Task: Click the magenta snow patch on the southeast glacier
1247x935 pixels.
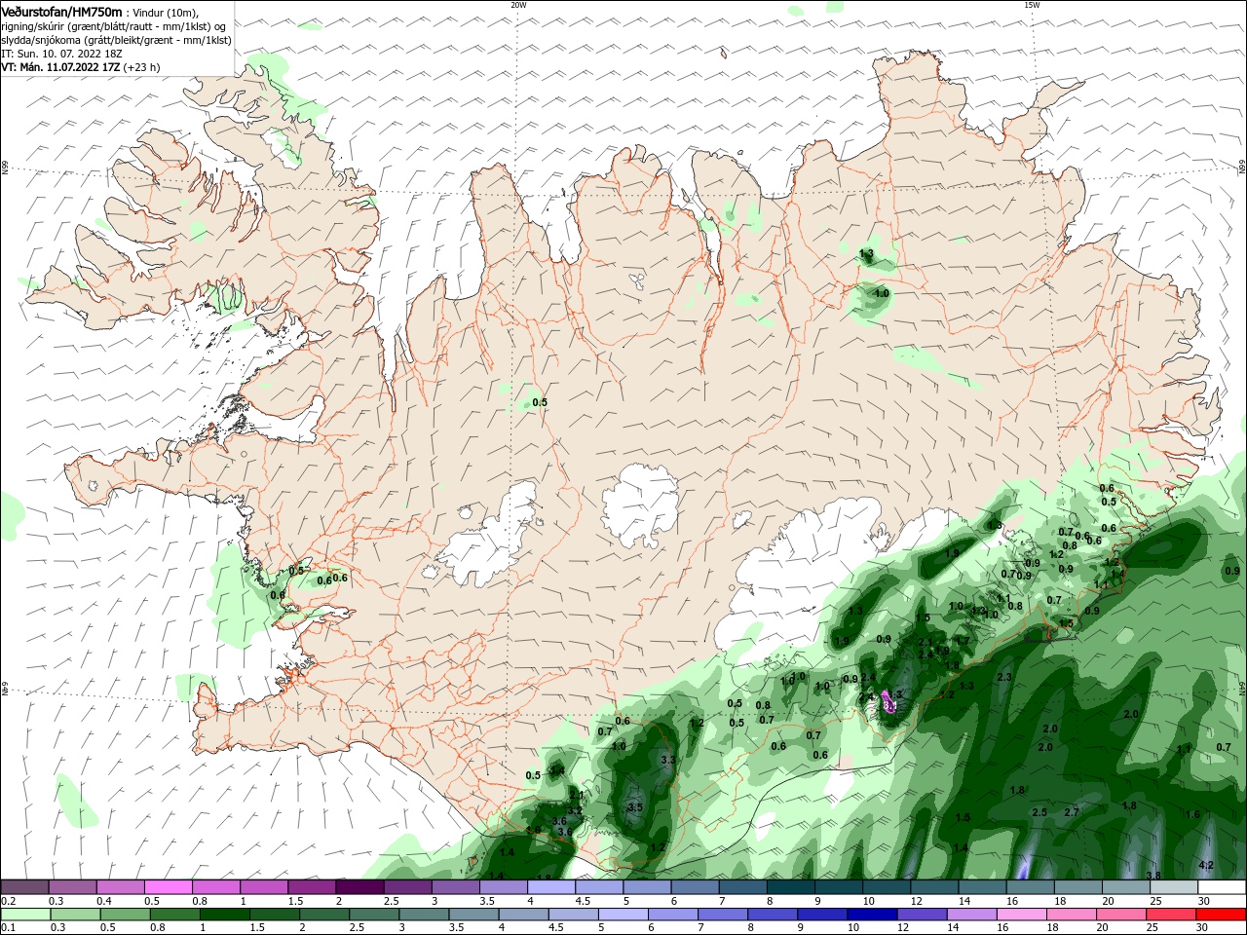Action: [x=888, y=700]
